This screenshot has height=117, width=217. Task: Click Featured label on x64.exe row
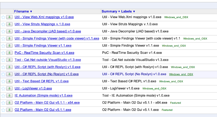coord(175,103)
